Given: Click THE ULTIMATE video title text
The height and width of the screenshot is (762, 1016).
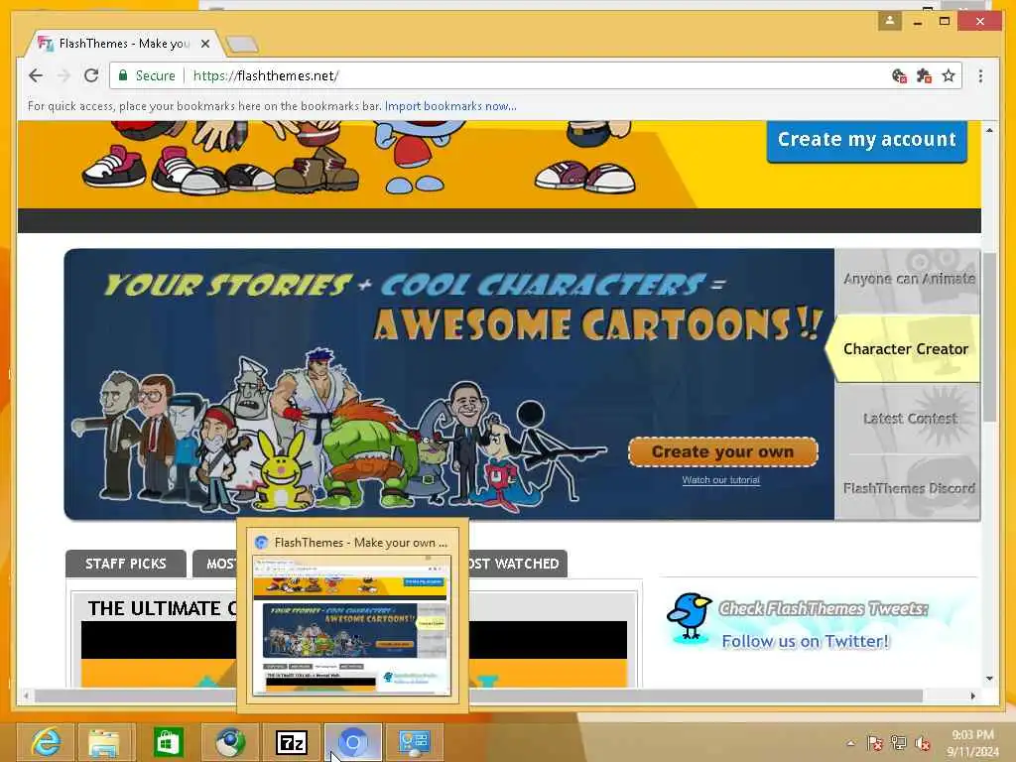Looking at the screenshot, I should tap(162, 608).
